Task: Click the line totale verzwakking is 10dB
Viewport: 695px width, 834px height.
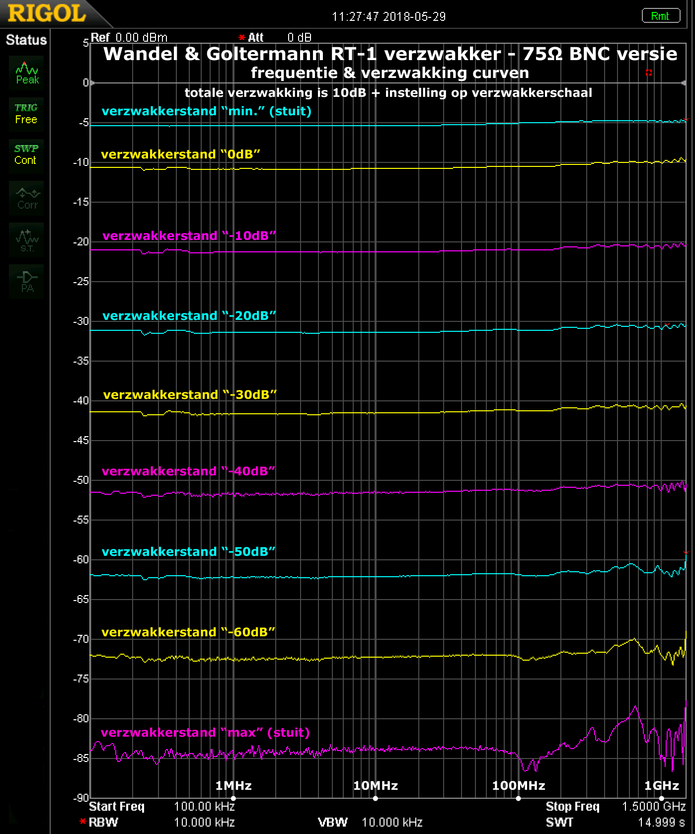Action: pos(388,92)
